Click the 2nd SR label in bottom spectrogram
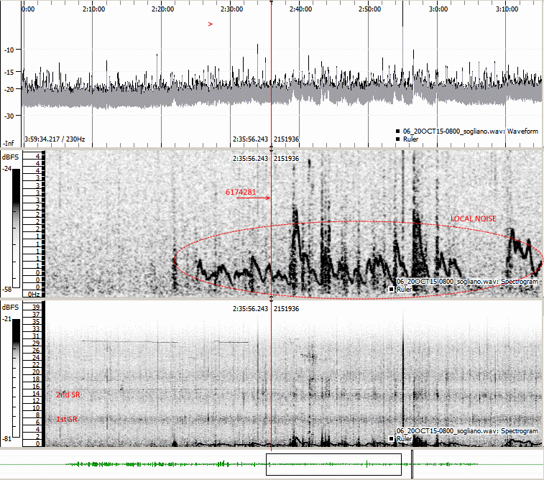This screenshot has height=480, width=544. click(68, 394)
